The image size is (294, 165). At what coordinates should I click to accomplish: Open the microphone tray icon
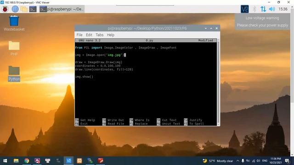[x=243, y=161]
